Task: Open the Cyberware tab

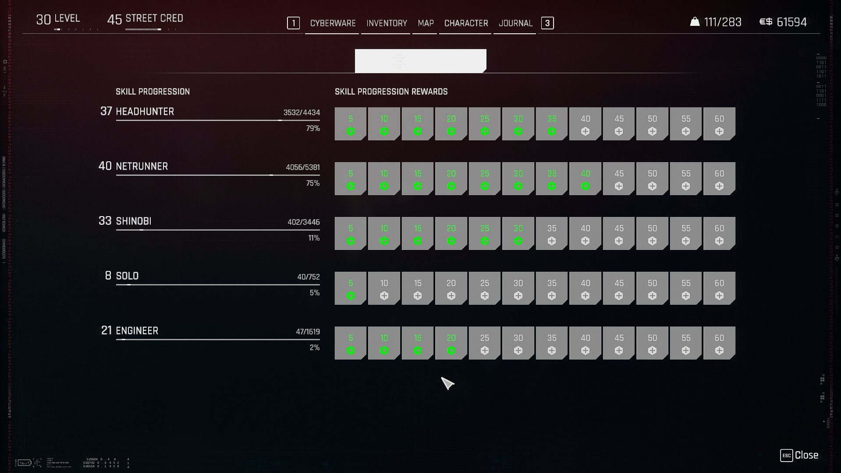Action: (x=333, y=23)
